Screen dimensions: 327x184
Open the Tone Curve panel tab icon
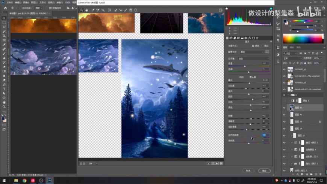[x=231, y=38]
